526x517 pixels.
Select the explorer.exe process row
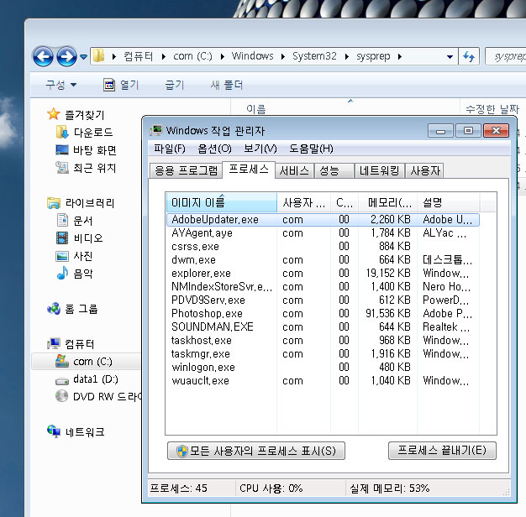click(323, 273)
